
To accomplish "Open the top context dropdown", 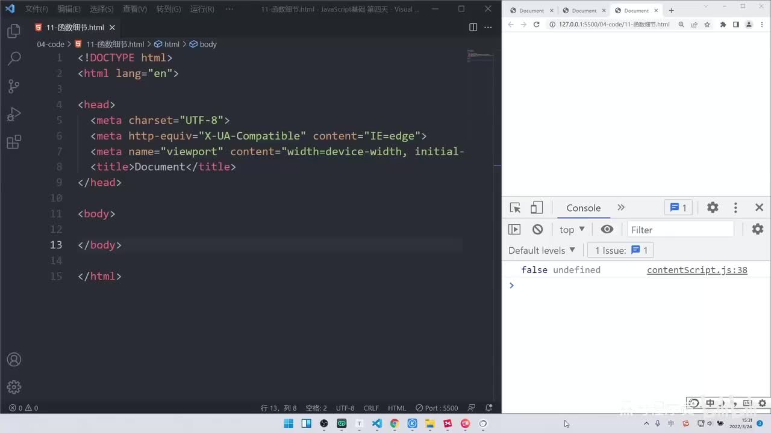I will click(572, 229).
